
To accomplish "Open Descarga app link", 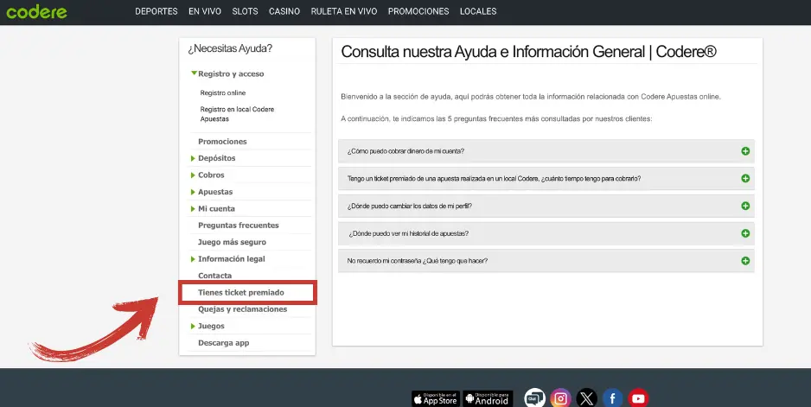I will (x=223, y=343).
